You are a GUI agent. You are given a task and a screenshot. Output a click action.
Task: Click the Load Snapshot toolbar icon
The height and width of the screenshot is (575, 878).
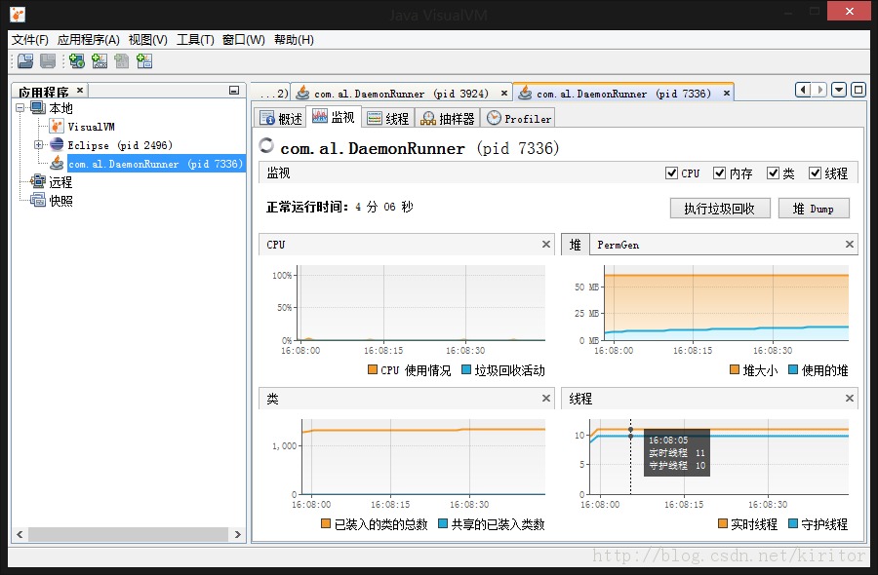(x=24, y=60)
